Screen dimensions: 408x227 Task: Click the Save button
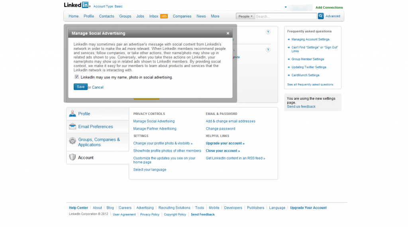pyautogui.click(x=80, y=87)
